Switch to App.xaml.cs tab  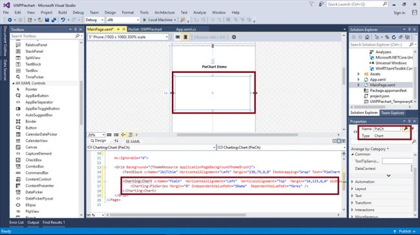pyautogui.click(x=186, y=30)
